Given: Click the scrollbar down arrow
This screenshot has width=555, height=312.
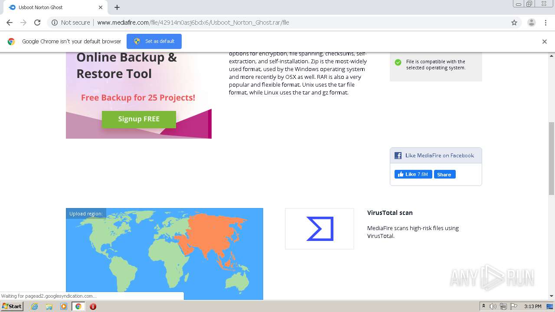Looking at the screenshot, I should click(x=552, y=296).
